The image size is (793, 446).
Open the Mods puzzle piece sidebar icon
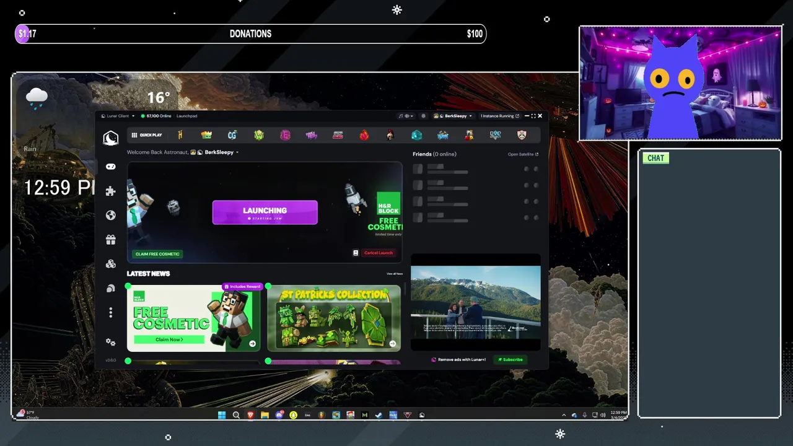click(x=110, y=191)
